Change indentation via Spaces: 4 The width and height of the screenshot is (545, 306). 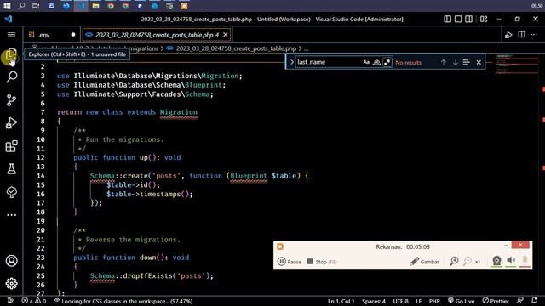click(x=374, y=301)
